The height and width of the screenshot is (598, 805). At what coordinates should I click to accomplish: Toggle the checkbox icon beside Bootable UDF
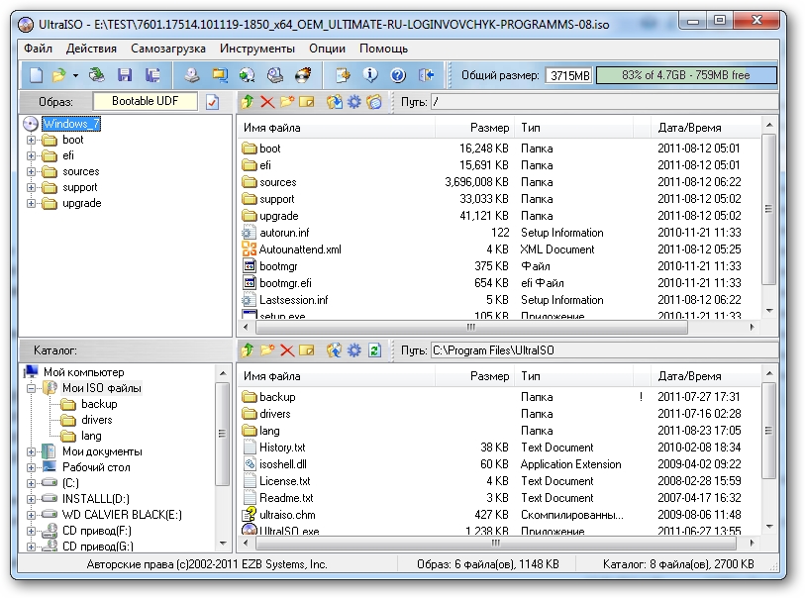[x=212, y=102]
